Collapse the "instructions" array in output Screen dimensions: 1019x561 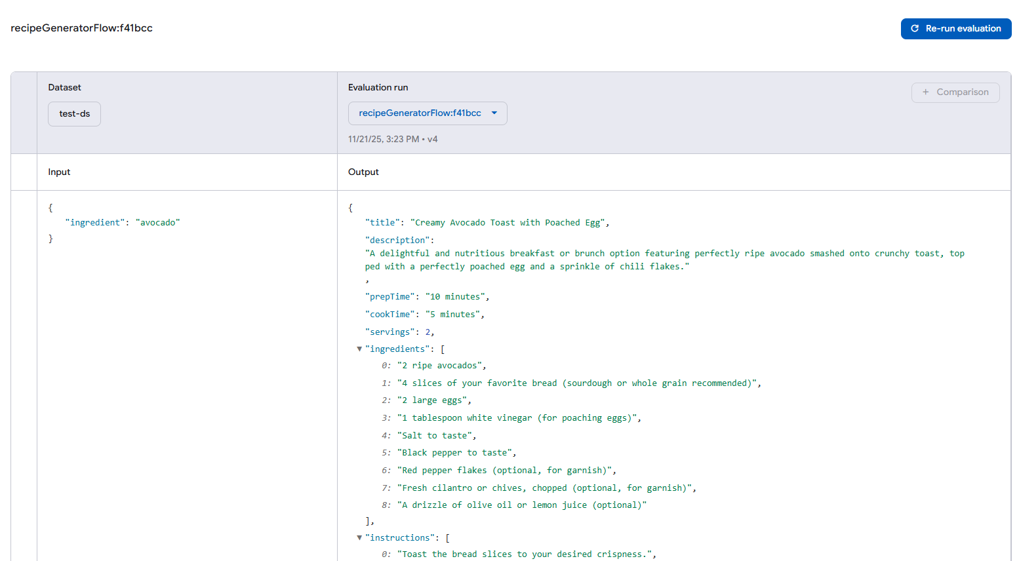coord(359,538)
